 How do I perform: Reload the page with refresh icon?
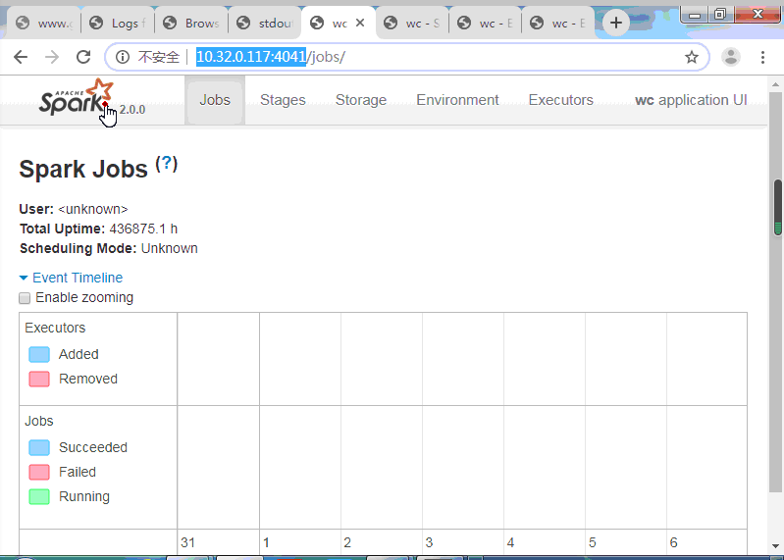click(83, 58)
